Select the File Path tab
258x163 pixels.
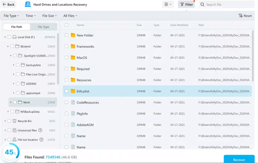coord(17,27)
